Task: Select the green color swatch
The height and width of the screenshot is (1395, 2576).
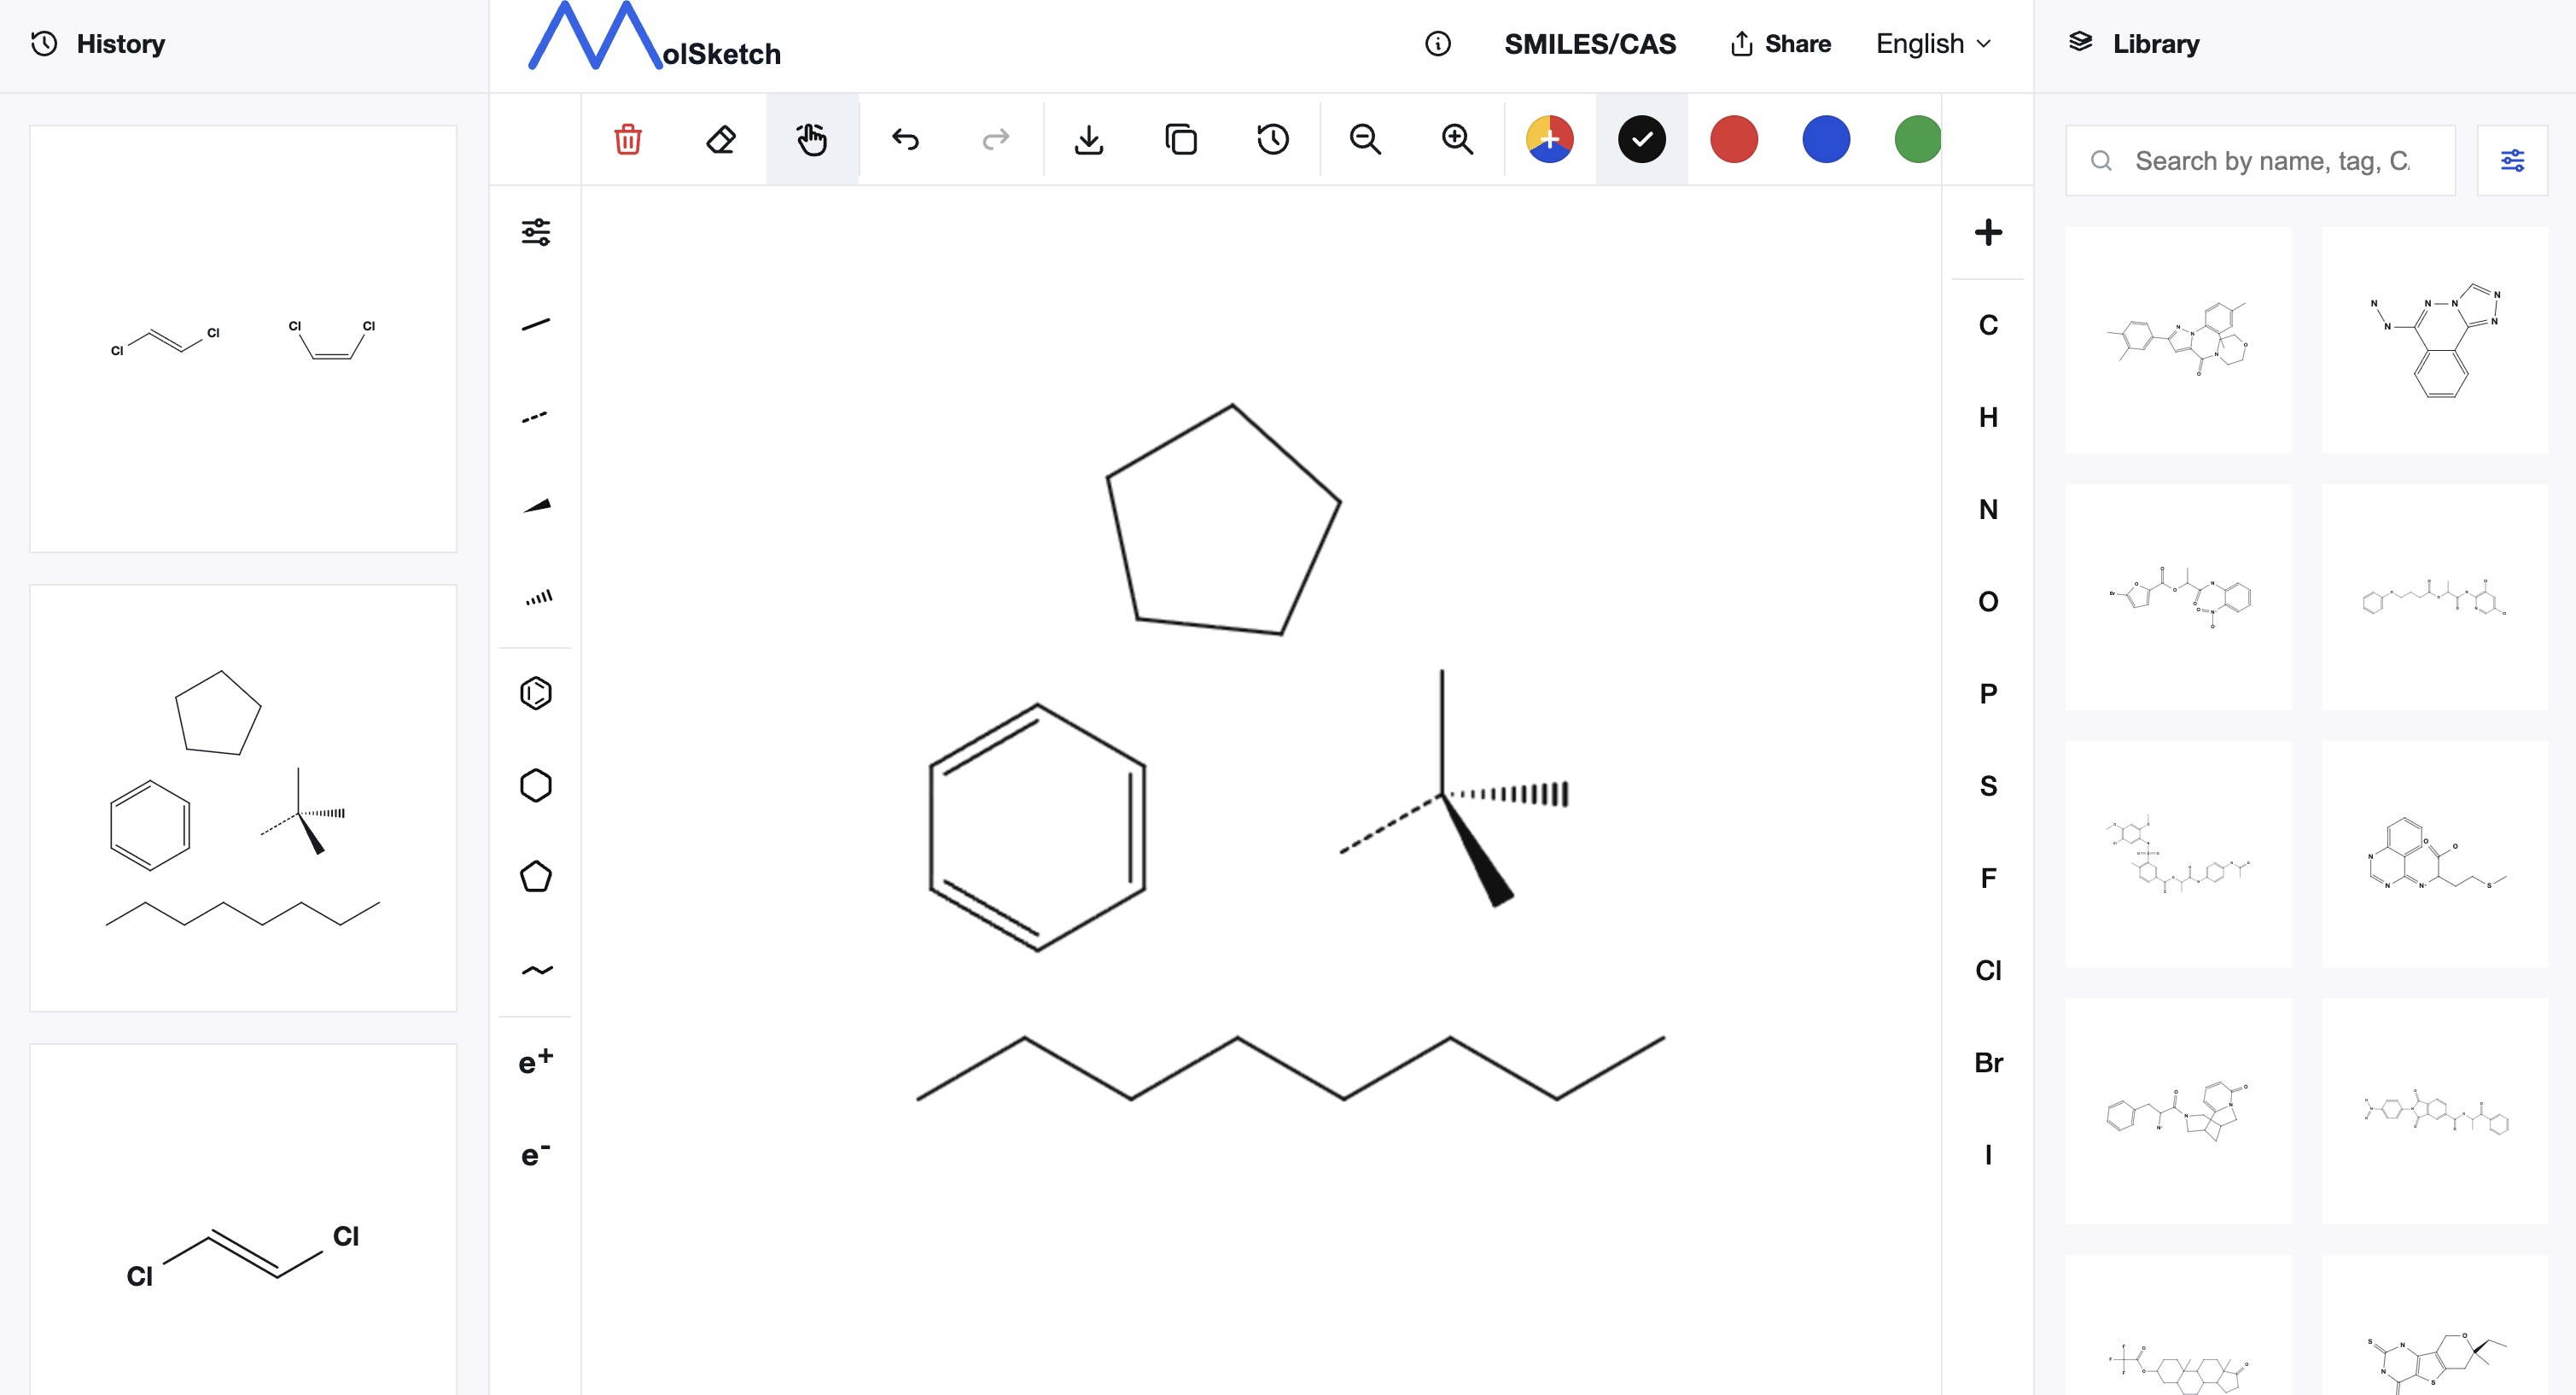Action: [x=1918, y=139]
